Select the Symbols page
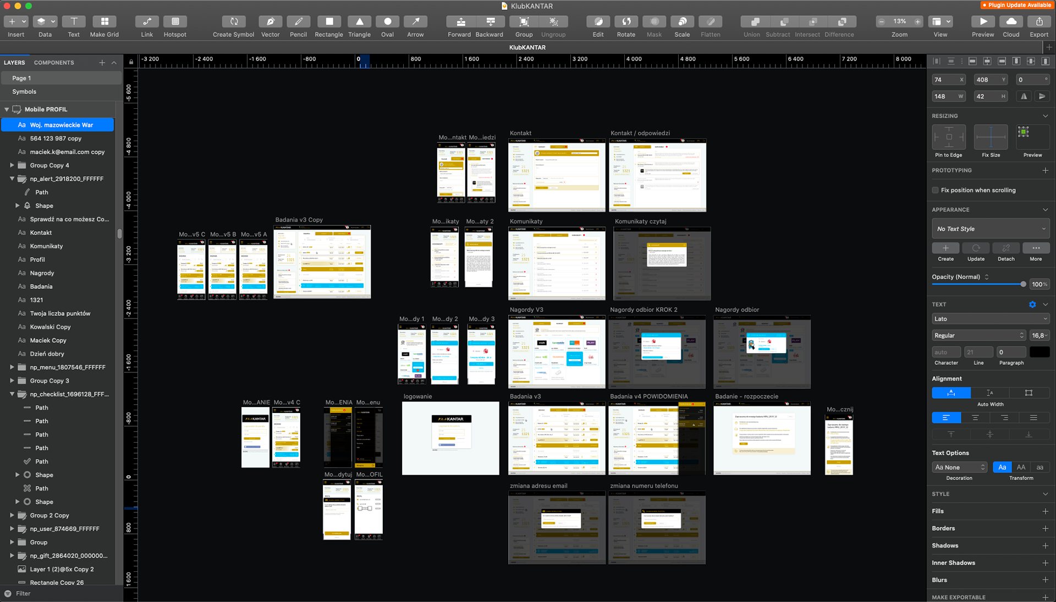Image resolution: width=1056 pixels, height=602 pixels. point(24,92)
